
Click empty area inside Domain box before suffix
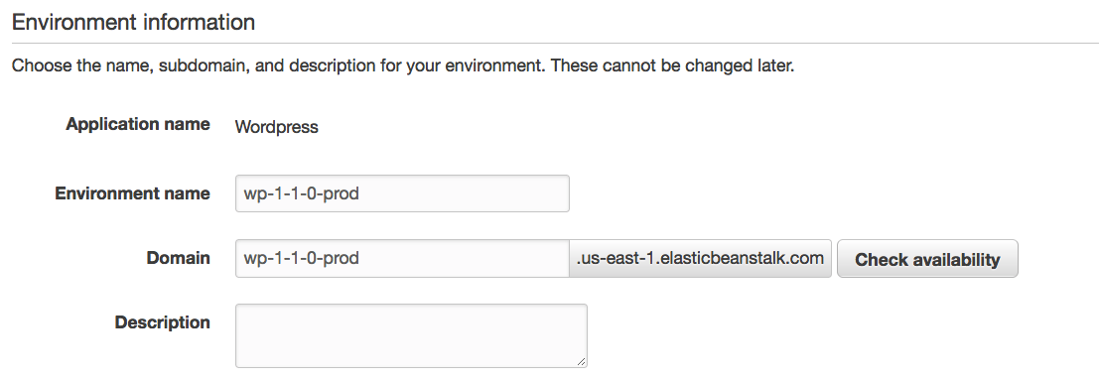pos(463,258)
